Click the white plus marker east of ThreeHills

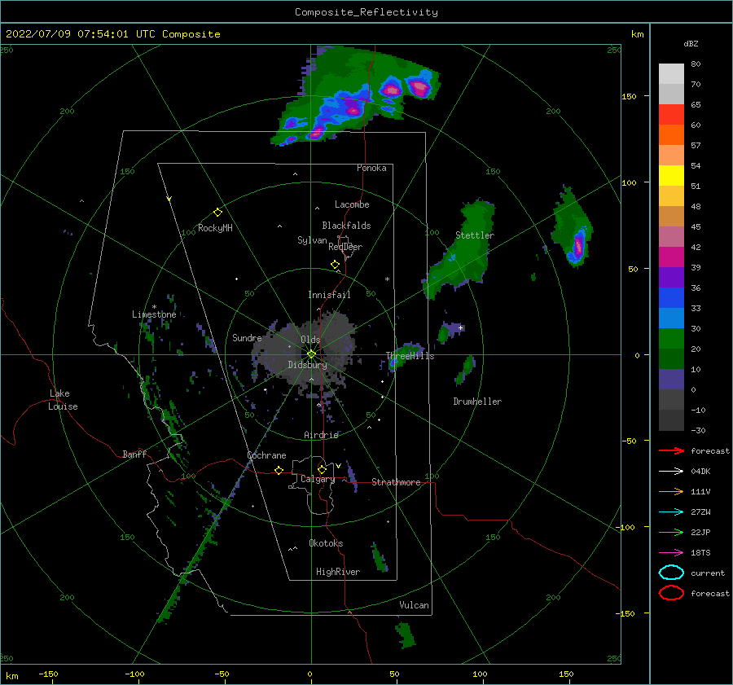[x=460, y=327]
